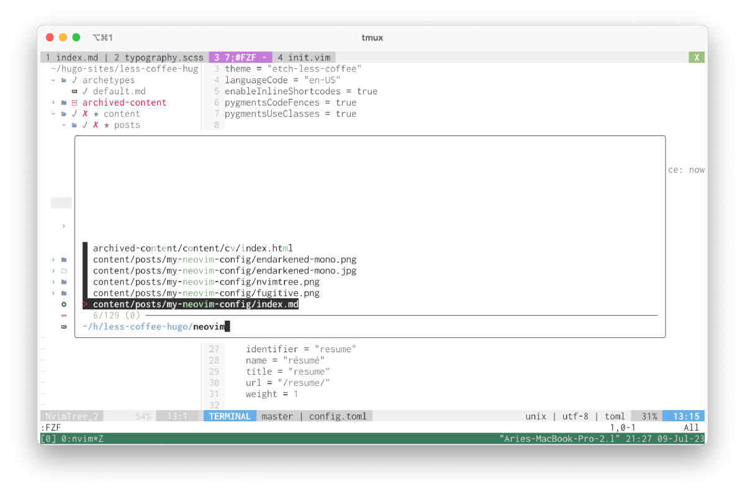This screenshot has height=494, width=745.
Task: Select the nvimtree.png FZF result
Action: point(206,282)
